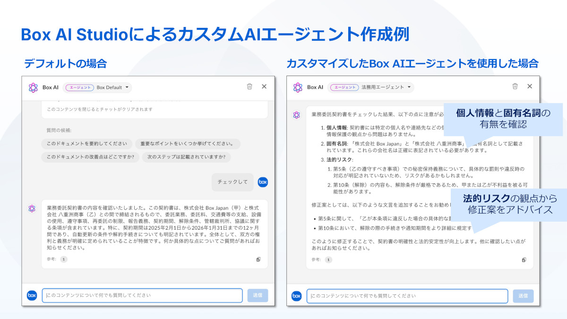Click the Box logo beside right input field
The image size is (567, 319).
[x=296, y=296]
